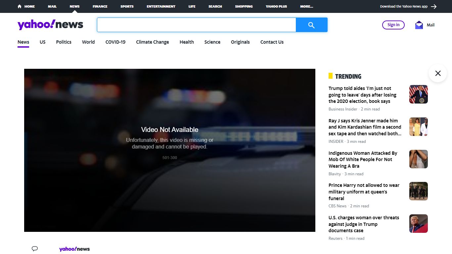Screen dimensions: 452x254
Task: Click the Download app arrow icon
Action: coord(434,6)
